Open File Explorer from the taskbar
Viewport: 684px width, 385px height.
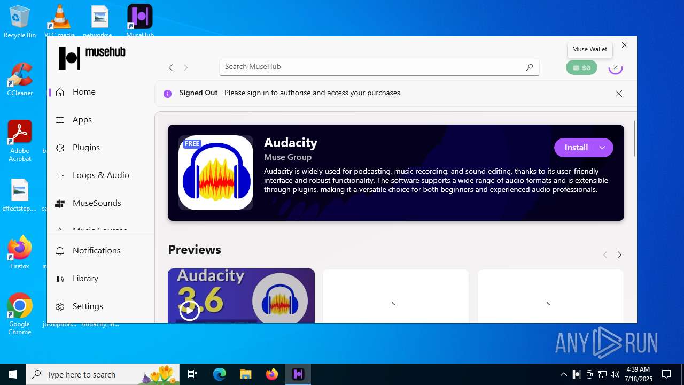coord(245,374)
